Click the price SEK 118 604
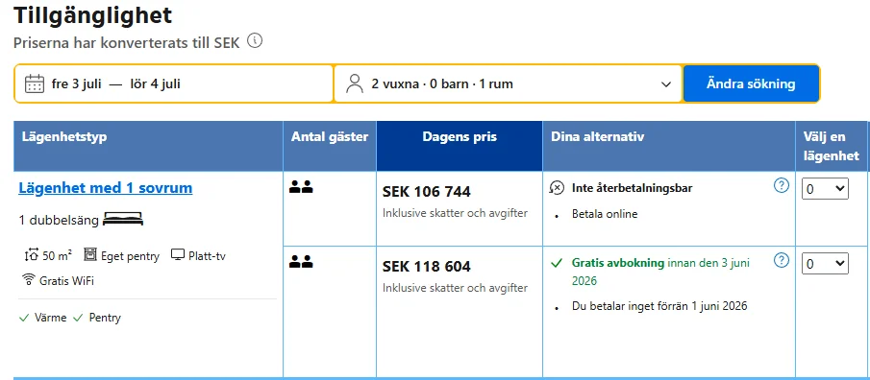870x380 pixels. point(427,267)
